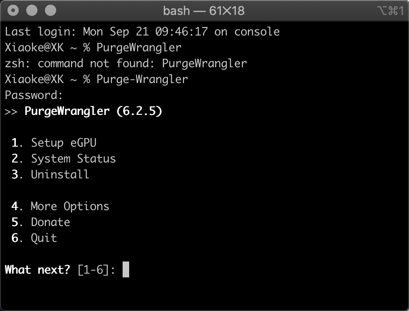Click the 'command not found' error line

point(125,64)
